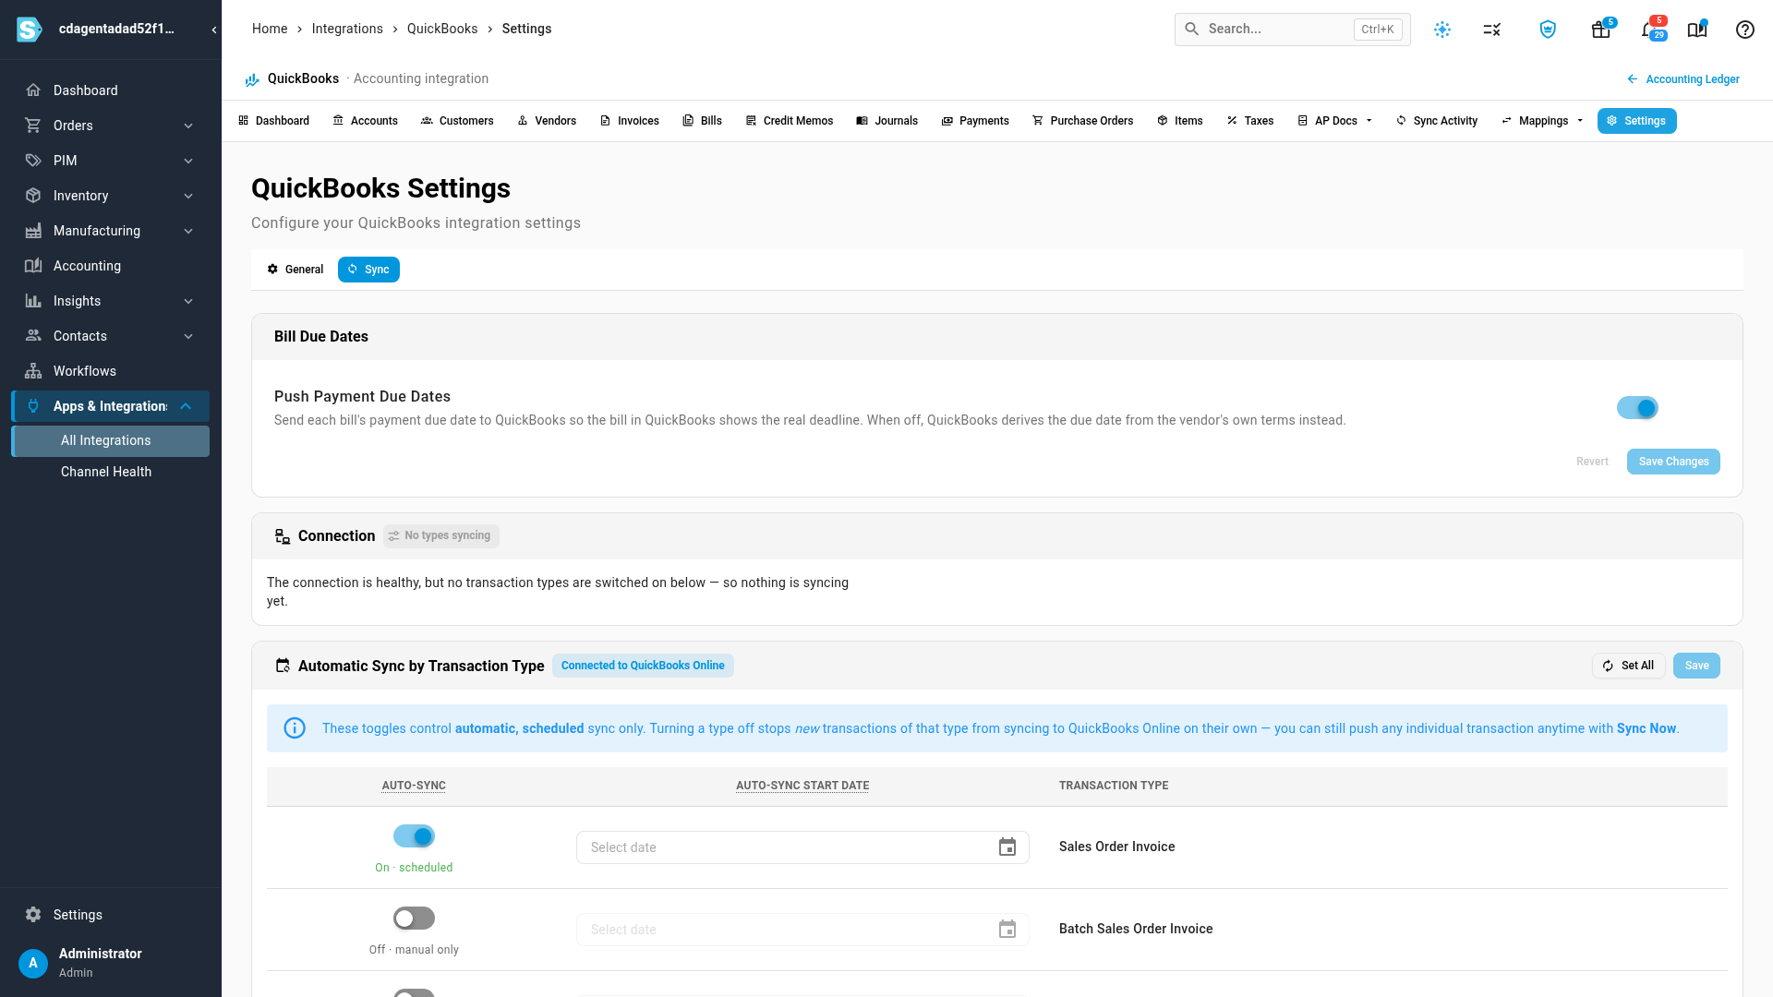Open the AI assistant sparkle icon
Image resolution: width=1773 pixels, height=997 pixels.
(1442, 30)
